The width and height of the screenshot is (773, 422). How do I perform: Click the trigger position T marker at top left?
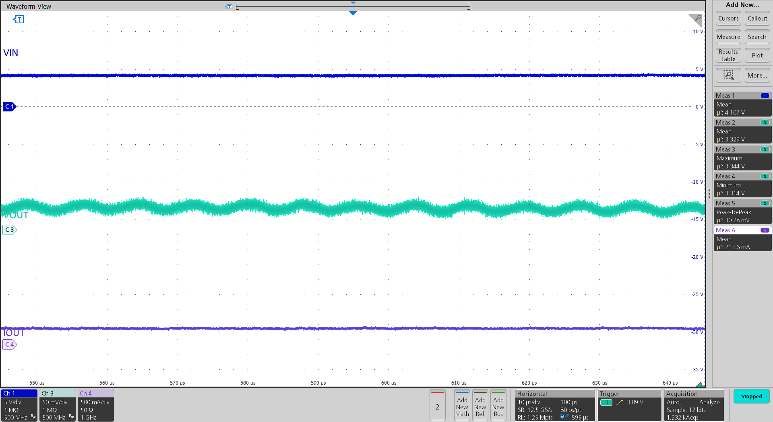(19, 19)
